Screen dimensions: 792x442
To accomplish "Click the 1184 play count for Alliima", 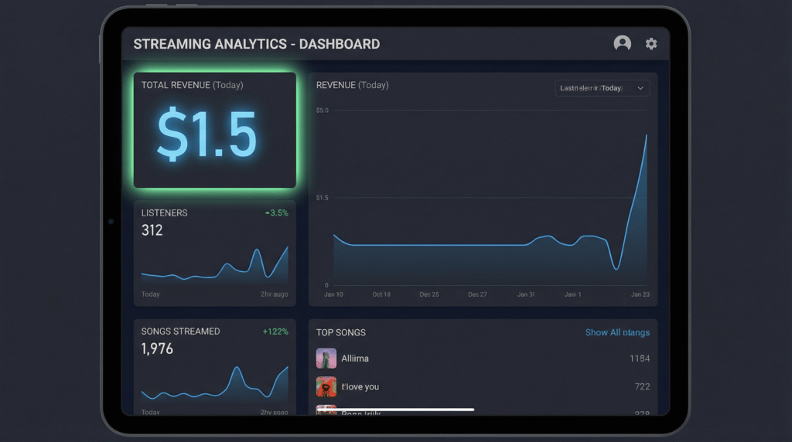I will click(x=639, y=359).
